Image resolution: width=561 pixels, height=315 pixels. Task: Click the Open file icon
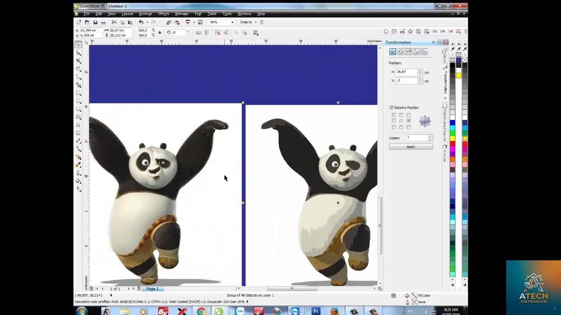pos(87,22)
